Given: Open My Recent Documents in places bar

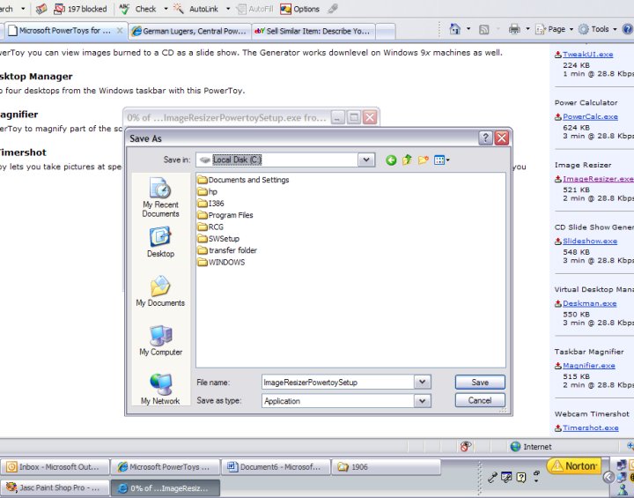Looking at the screenshot, I should click(x=160, y=197).
